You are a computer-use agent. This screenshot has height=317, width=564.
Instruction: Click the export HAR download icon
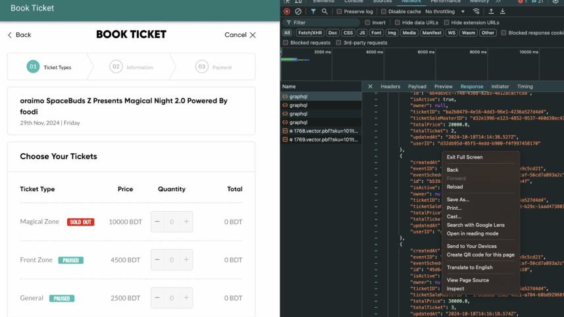point(503,11)
